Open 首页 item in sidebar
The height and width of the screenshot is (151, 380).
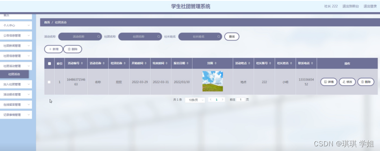coord(16,16)
